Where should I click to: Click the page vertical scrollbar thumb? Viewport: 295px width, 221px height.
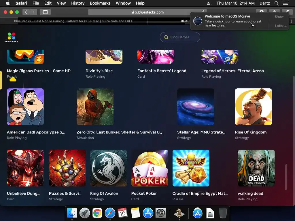point(286,177)
